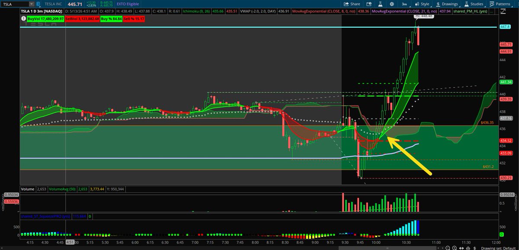
Task: Click the Share button
Action: click(x=352, y=3)
